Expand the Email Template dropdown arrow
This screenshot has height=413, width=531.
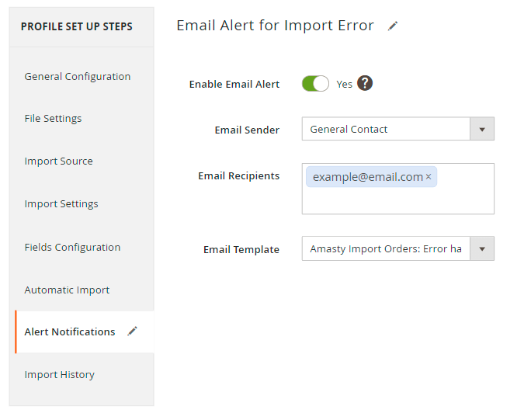(x=482, y=249)
